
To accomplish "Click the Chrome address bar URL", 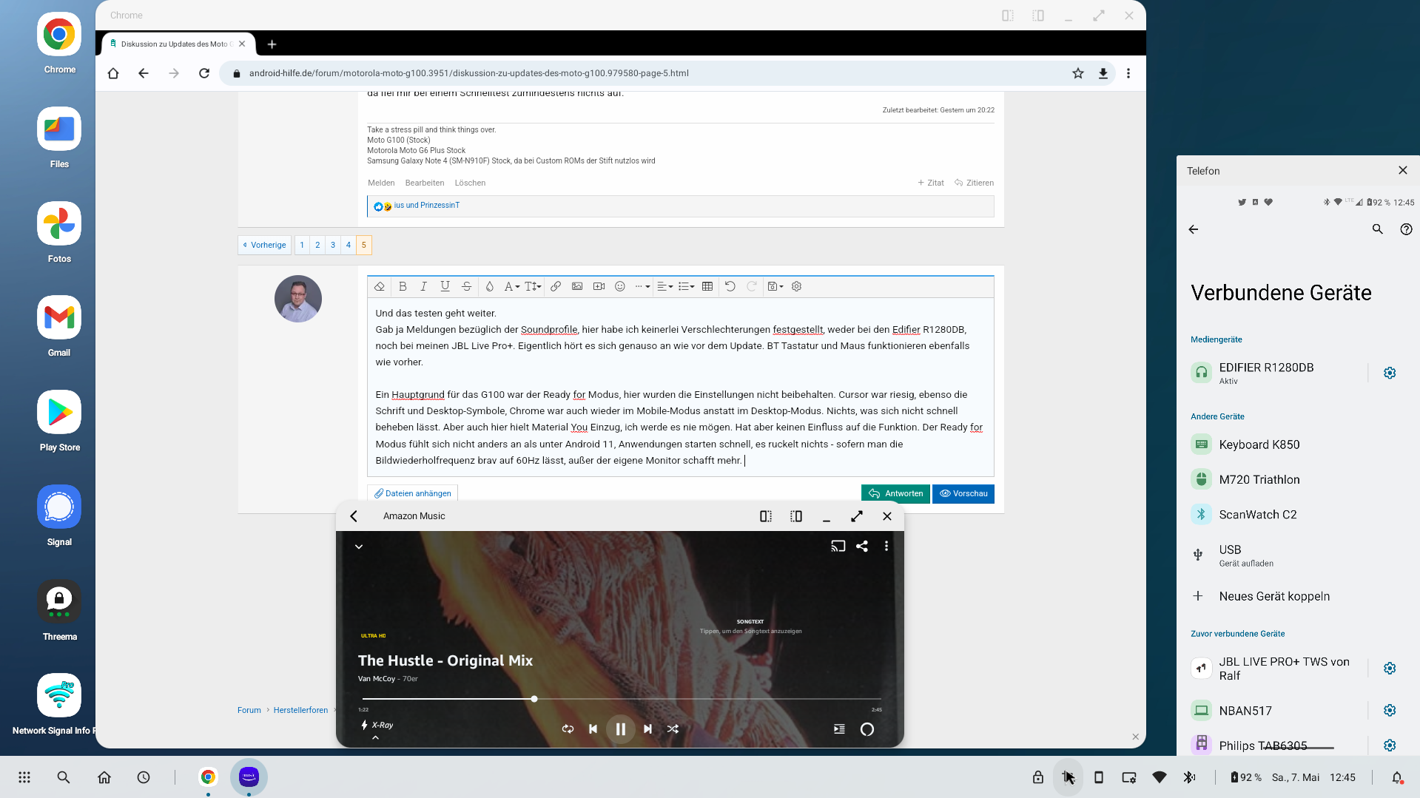I will pyautogui.click(x=468, y=74).
